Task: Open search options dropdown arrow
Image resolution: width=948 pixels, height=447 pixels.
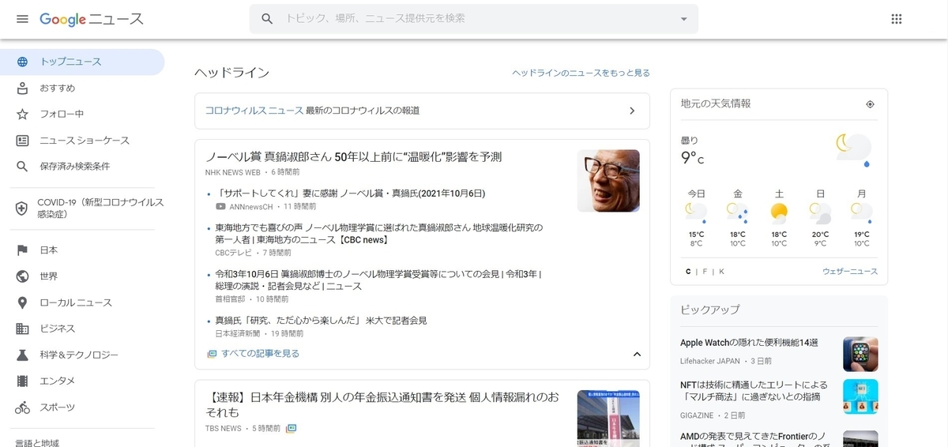Action: tap(684, 19)
